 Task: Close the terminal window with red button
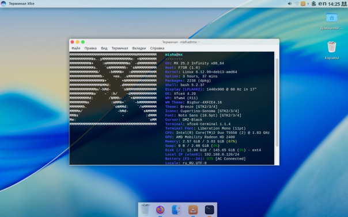point(72,42)
